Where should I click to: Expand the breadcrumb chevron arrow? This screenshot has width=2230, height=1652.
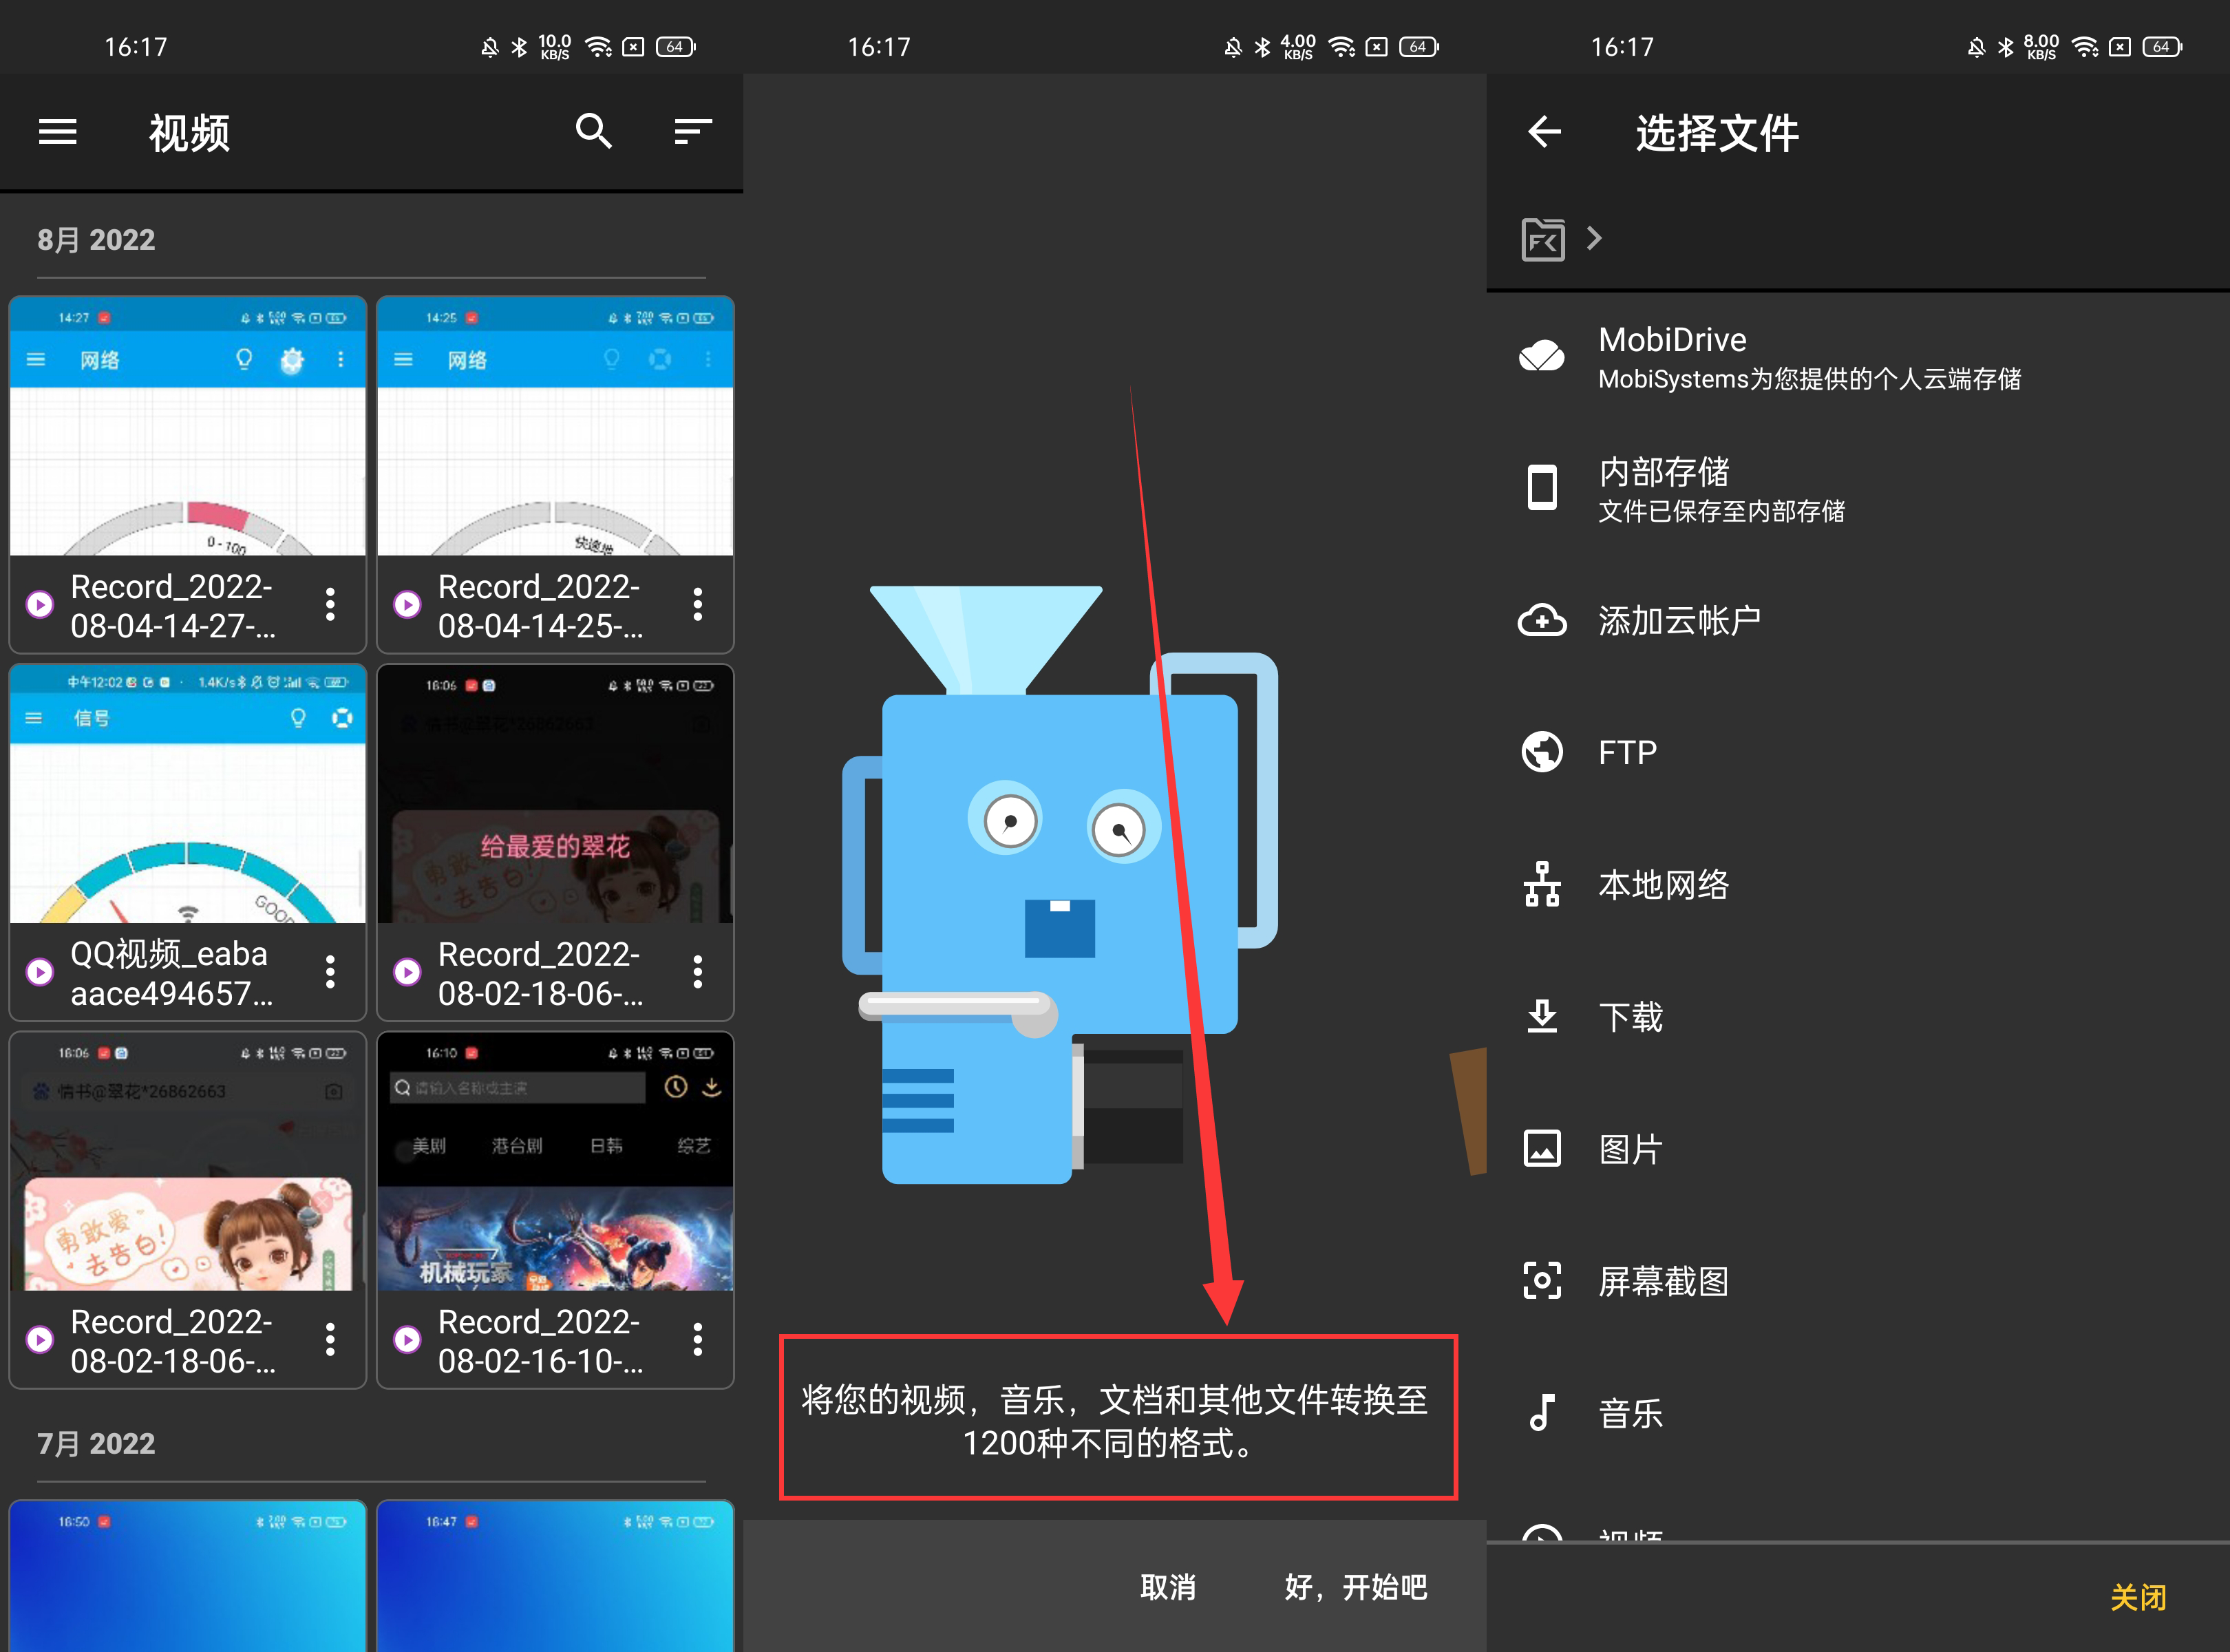tap(1594, 238)
